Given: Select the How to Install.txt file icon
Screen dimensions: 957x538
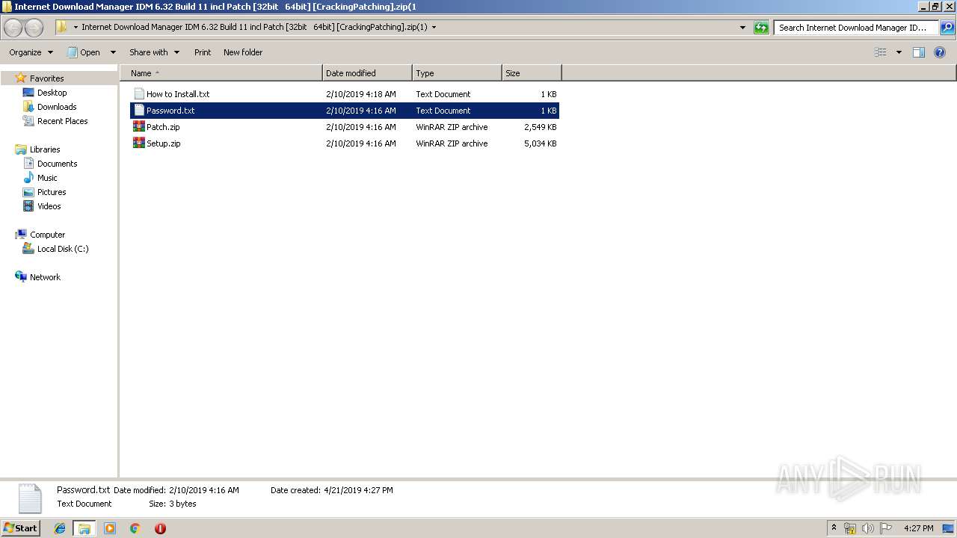Looking at the screenshot, I should [x=138, y=94].
